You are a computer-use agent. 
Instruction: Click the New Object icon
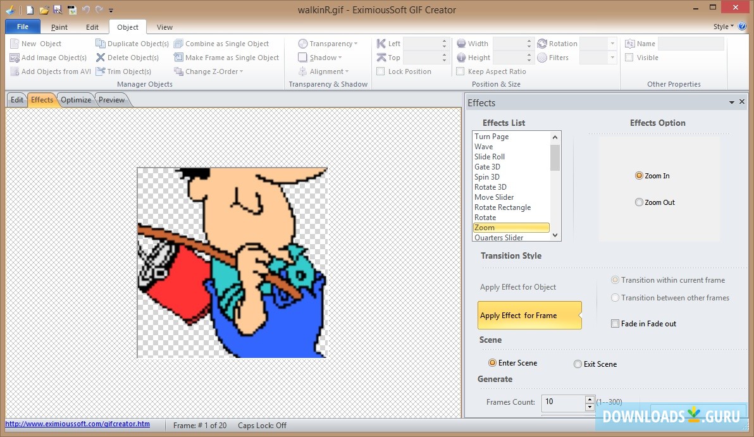point(15,44)
